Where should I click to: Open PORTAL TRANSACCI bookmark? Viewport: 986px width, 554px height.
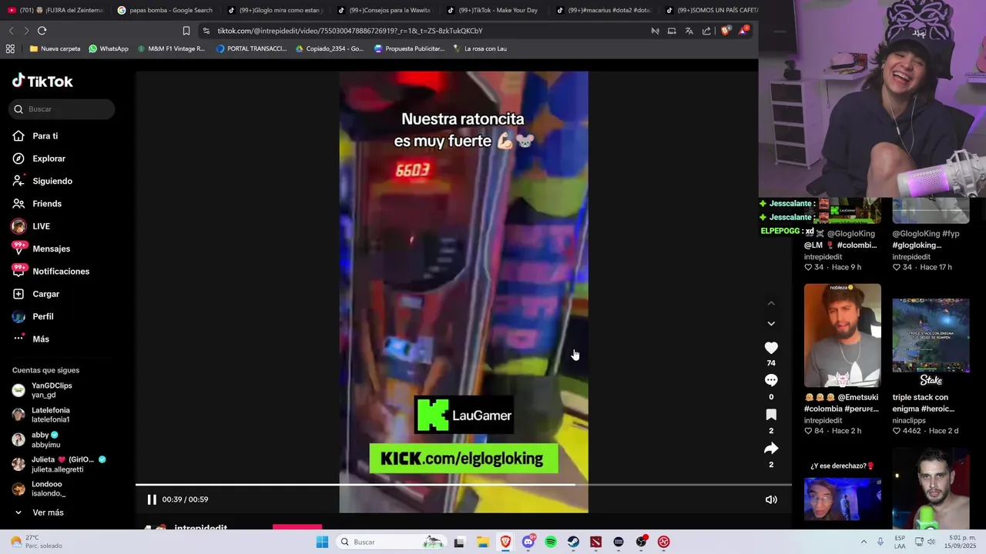(x=251, y=48)
